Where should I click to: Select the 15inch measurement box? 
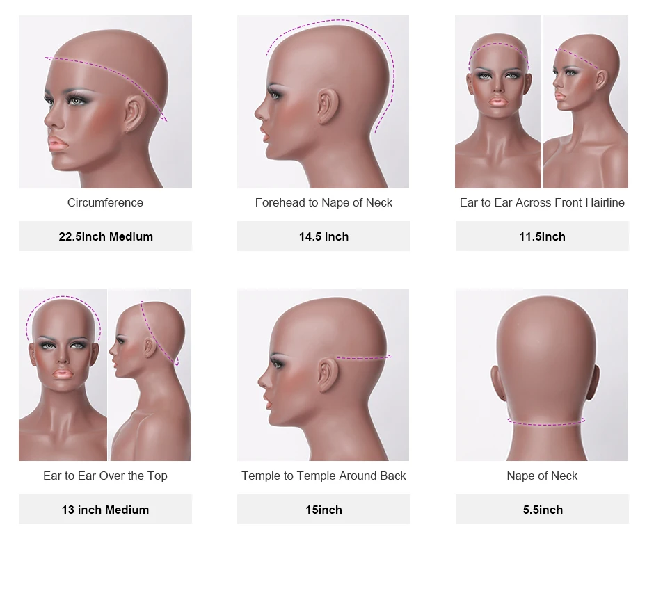(x=324, y=510)
